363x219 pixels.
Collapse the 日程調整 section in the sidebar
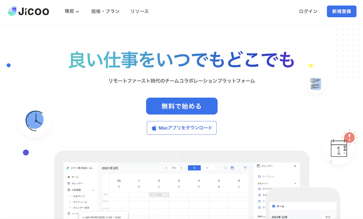pyautogui.click(x=93, y=190)
